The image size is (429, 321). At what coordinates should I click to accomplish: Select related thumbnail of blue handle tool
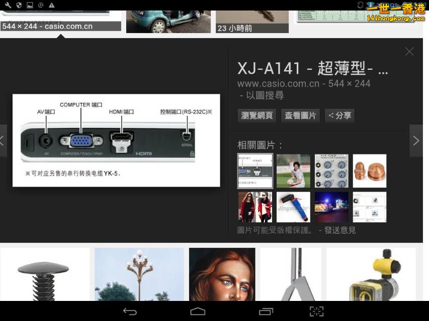(x=293, y=207)
